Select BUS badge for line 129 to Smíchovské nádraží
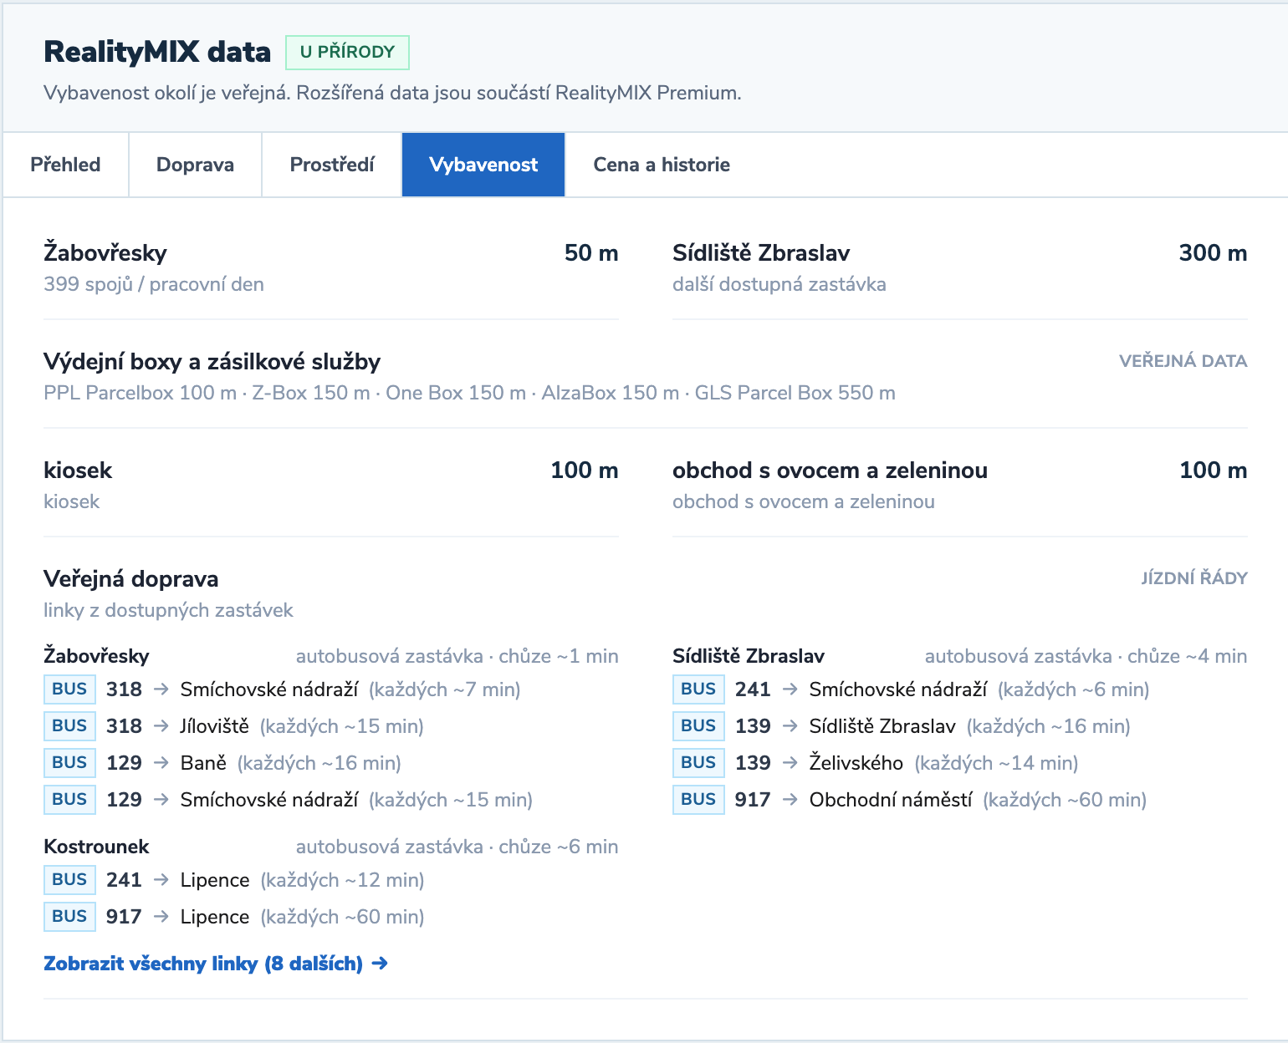The image size is (1288, 1043). tap(69, 800)
